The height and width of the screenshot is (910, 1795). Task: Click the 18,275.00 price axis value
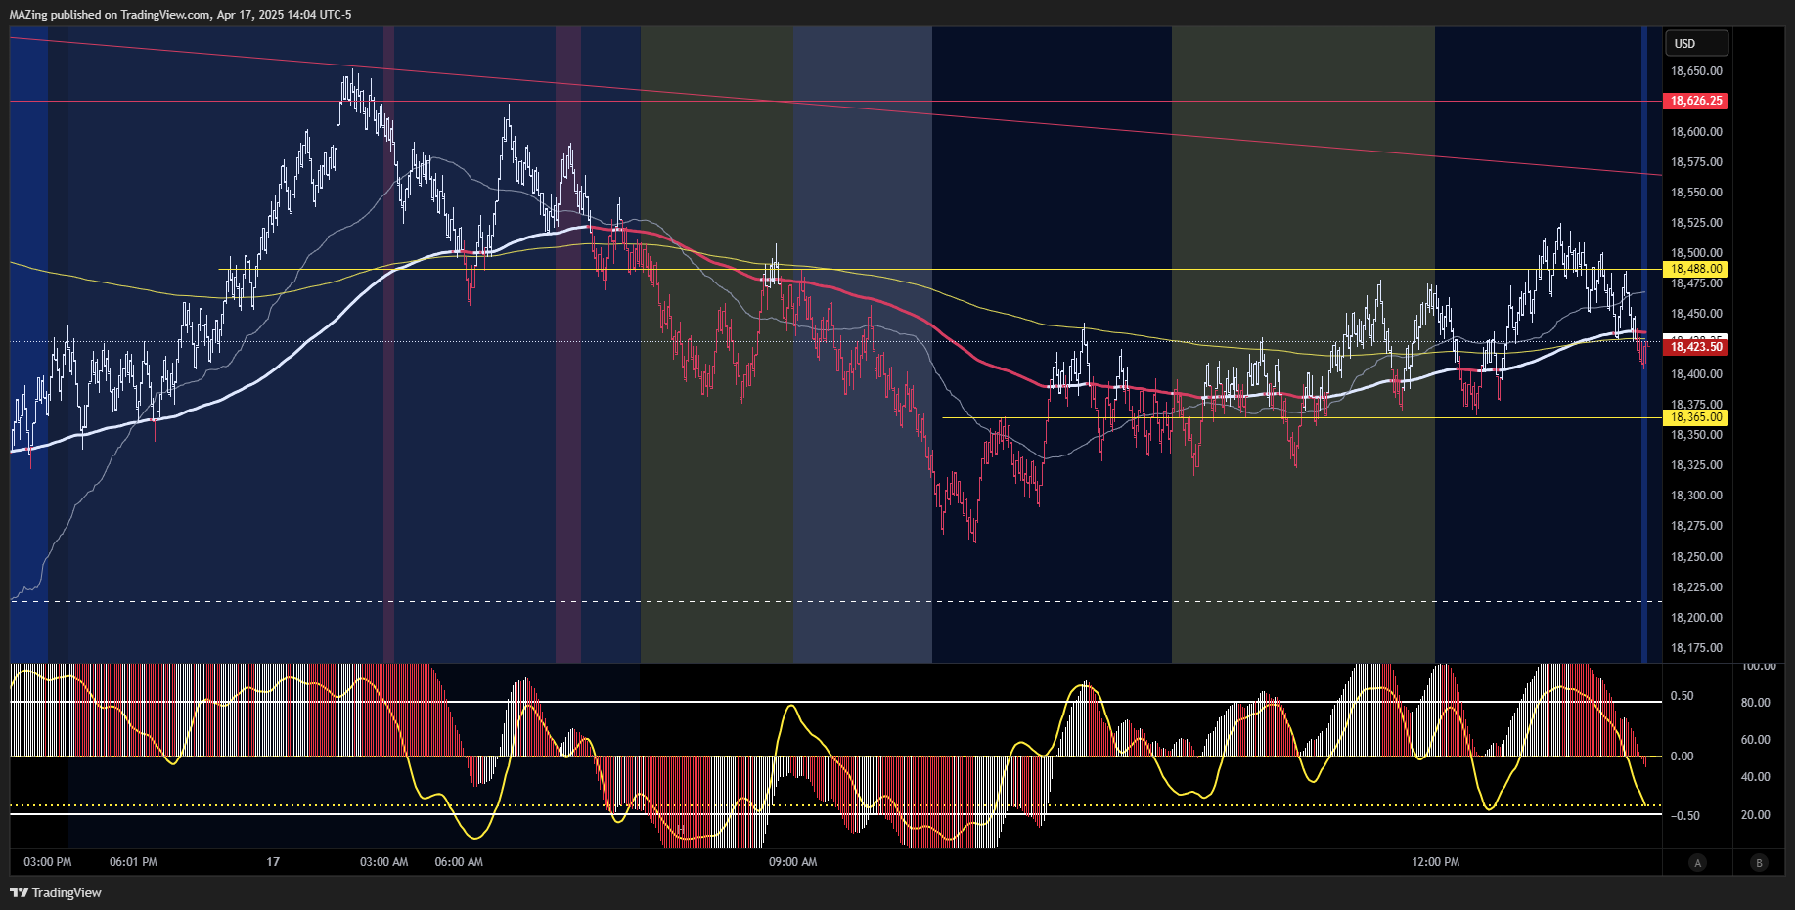point(1696,526)
